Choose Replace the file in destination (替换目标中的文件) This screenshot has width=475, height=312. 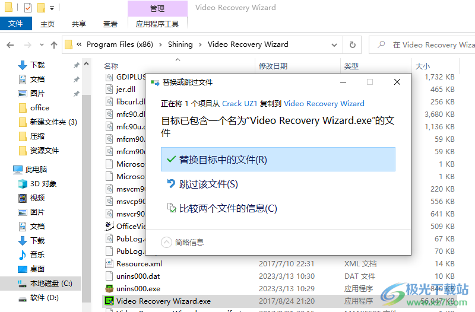point(278,160)
